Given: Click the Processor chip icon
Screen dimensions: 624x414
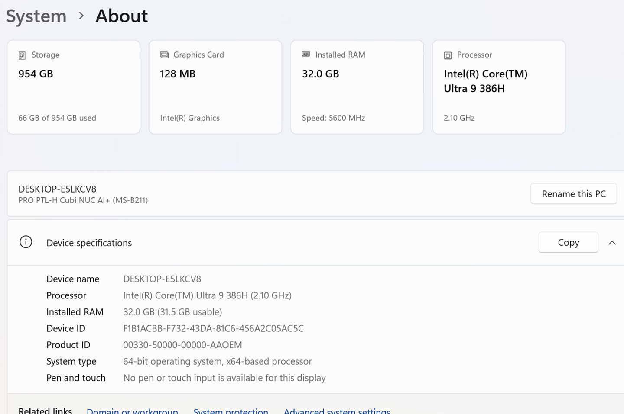Looking at the screenshot, I should (447, 55).
